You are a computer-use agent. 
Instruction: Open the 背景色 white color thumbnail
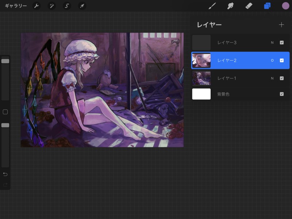click(x=201, y=94)
